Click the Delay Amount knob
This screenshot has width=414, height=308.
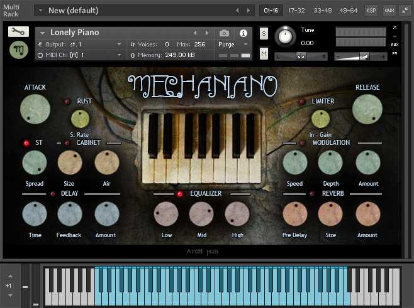tap(107, 214)
